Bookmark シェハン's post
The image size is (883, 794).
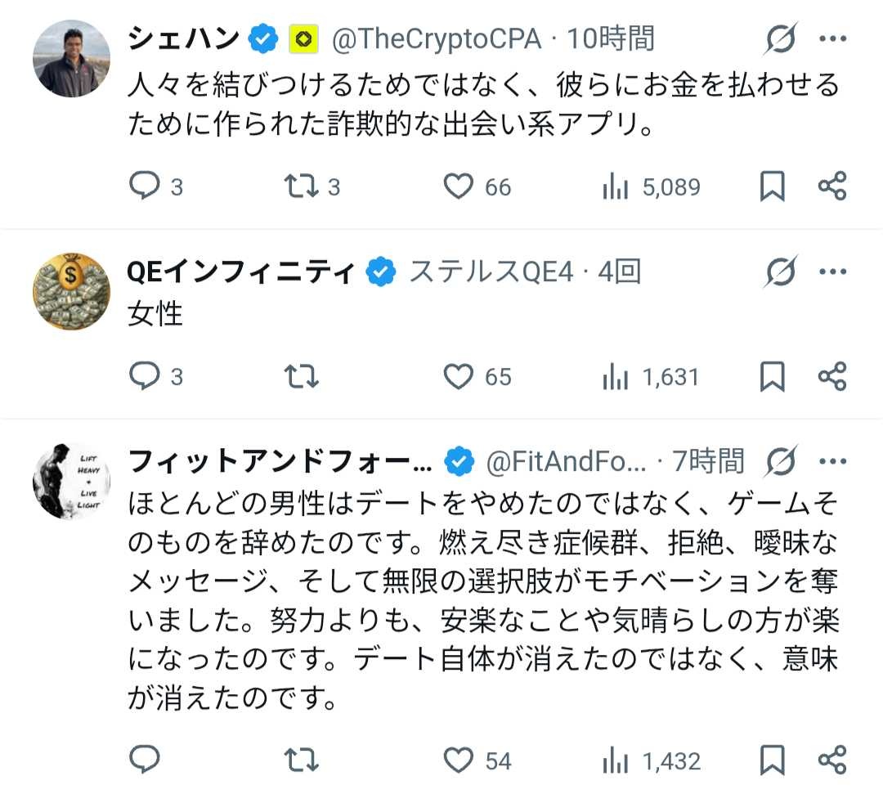pyautogui.click(x=772, y=187)
